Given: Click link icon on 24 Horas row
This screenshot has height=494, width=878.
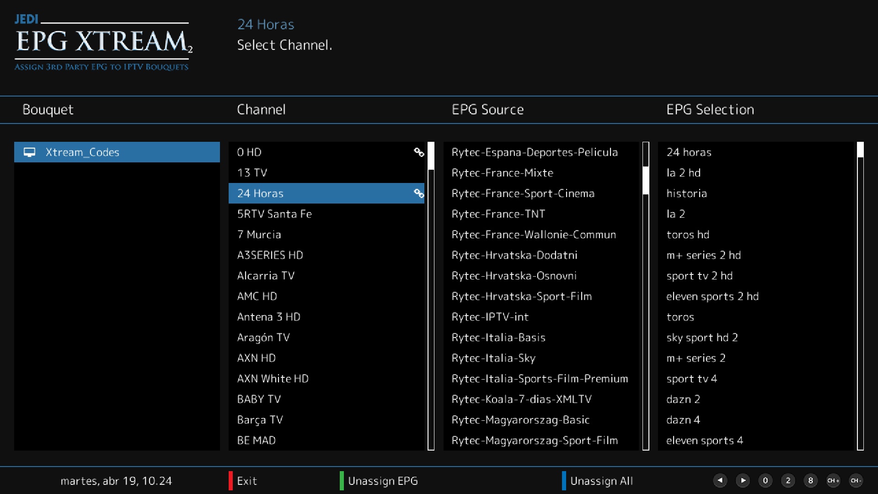Looking at the screenshot, I should coord(418,193).
